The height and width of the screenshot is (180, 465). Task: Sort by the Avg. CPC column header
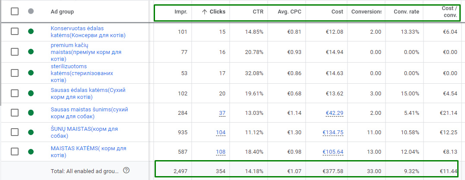pyautogui.click(x=290, y=12)
